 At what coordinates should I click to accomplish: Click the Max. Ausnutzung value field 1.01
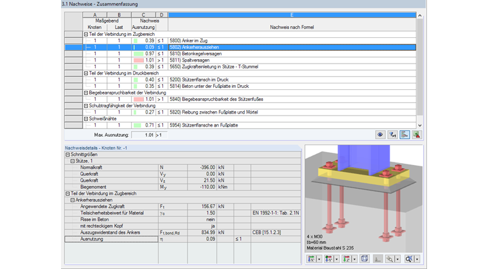pyautogui.click(x=143, y=135)
